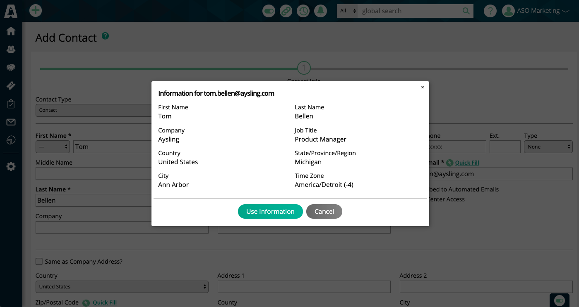Go to Home via sidebar house icon
Screen dimensions: 579x307
[11, 31]
